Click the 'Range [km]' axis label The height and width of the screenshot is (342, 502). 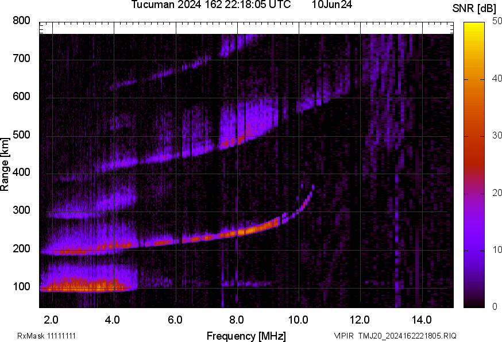click(x=5, y=164)
